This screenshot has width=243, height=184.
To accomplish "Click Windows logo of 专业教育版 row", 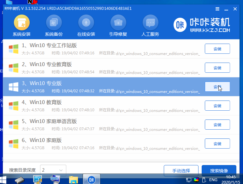I will click(x=14, y=68).
